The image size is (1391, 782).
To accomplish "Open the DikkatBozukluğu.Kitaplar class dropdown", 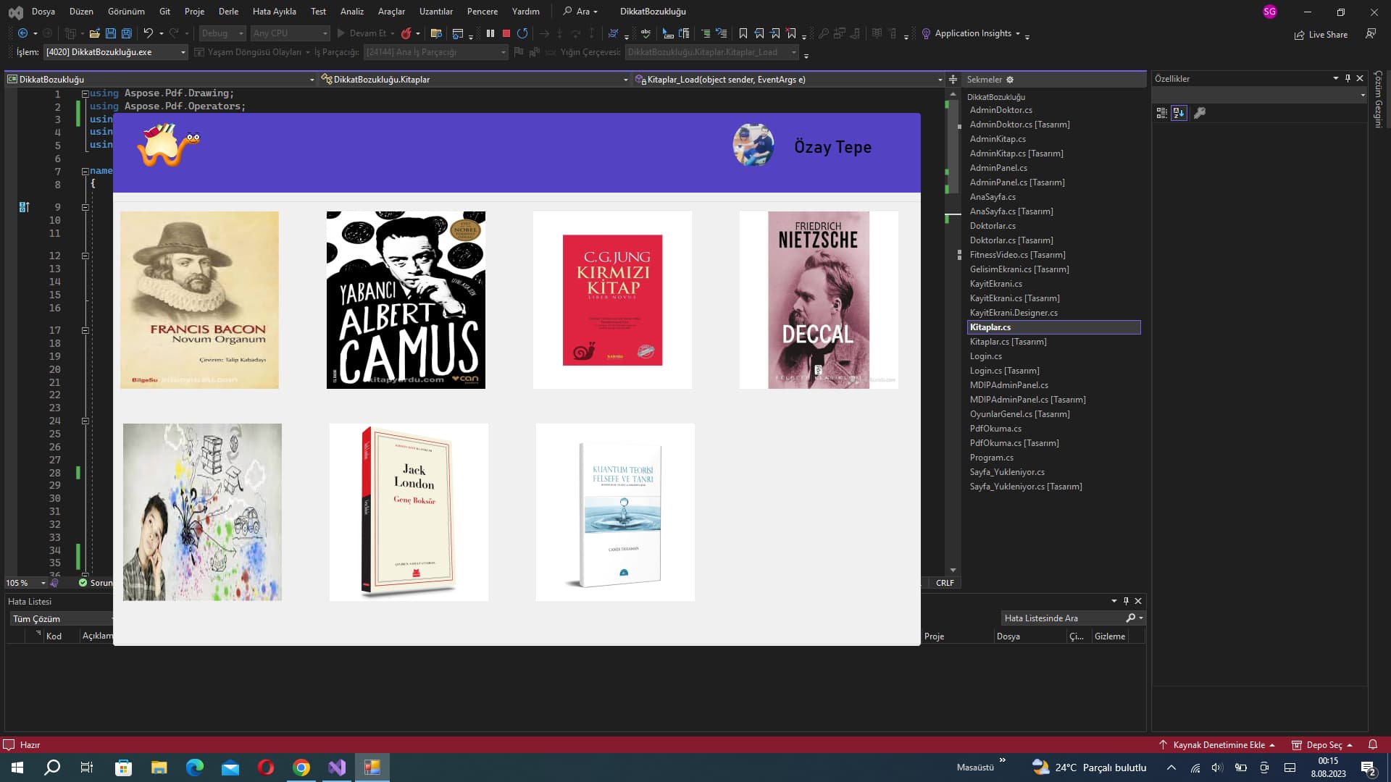I will click(475, 80).
